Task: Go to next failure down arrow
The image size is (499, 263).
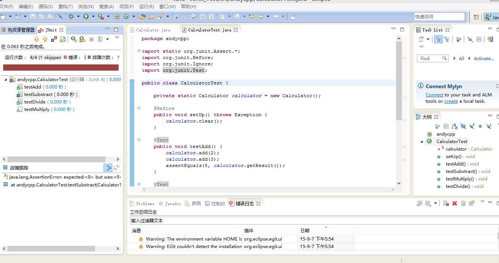Action: click(37, 39)
